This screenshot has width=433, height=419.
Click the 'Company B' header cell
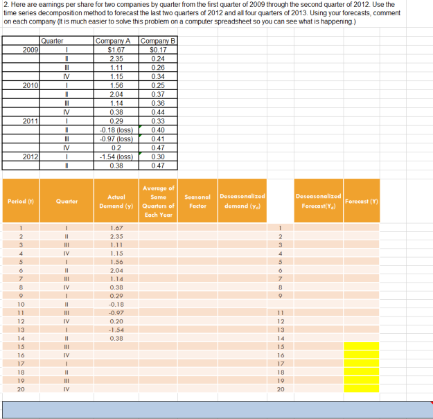[158, 41]
